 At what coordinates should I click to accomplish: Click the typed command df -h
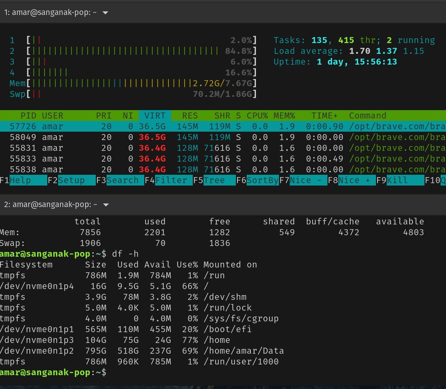[x=125, y=254]
